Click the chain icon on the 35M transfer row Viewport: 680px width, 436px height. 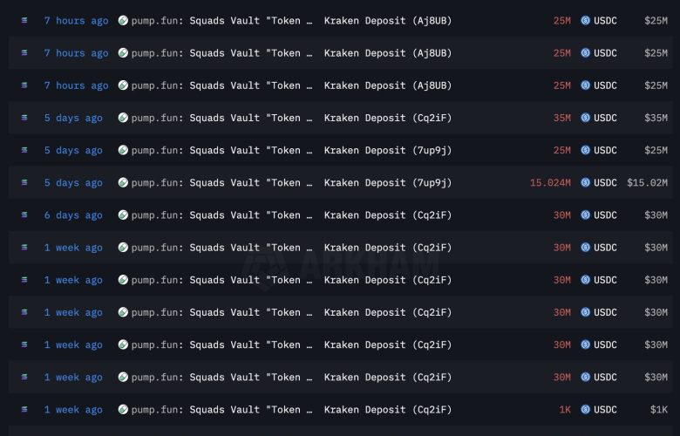[24, 118]
